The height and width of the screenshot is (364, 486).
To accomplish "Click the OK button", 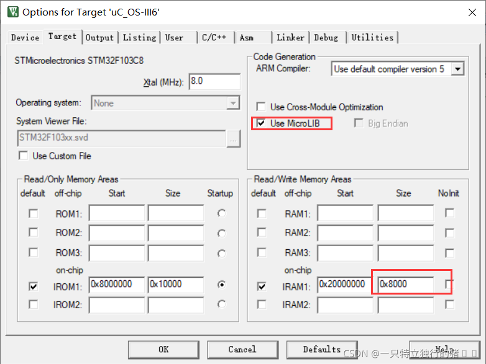I will [163, 350].
